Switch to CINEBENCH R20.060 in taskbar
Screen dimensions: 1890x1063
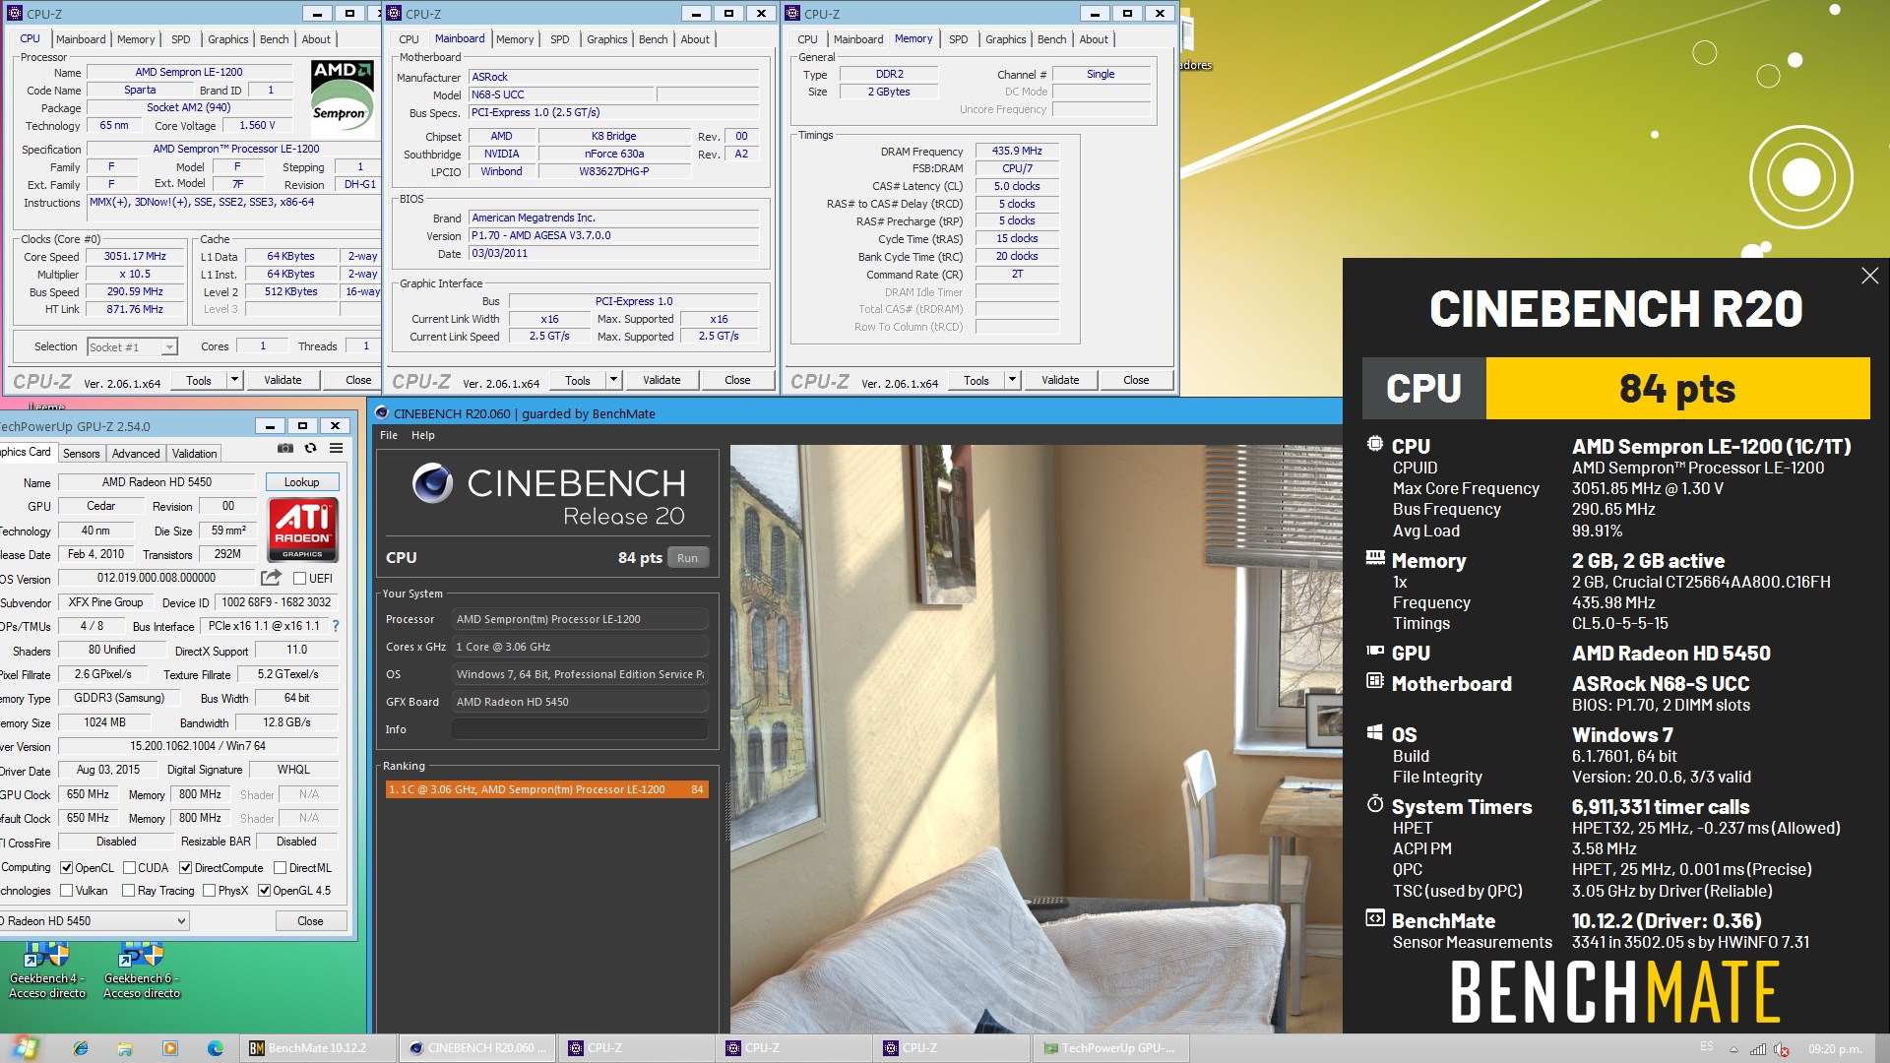tap(478, 1048)
